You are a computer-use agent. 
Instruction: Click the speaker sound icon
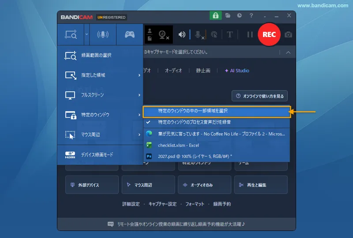click(x=182, y=34)
